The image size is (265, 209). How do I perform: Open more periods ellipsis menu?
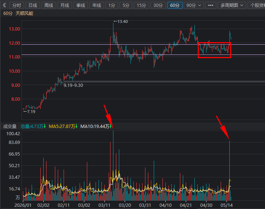[x=210, y=5]
